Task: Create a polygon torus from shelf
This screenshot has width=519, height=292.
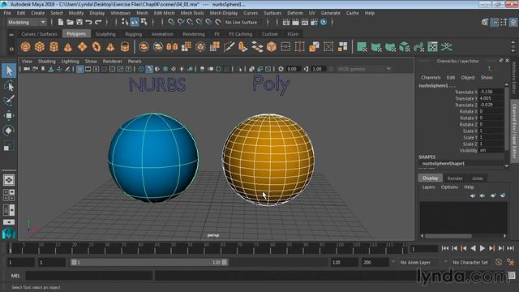Action: coord(97,47)
